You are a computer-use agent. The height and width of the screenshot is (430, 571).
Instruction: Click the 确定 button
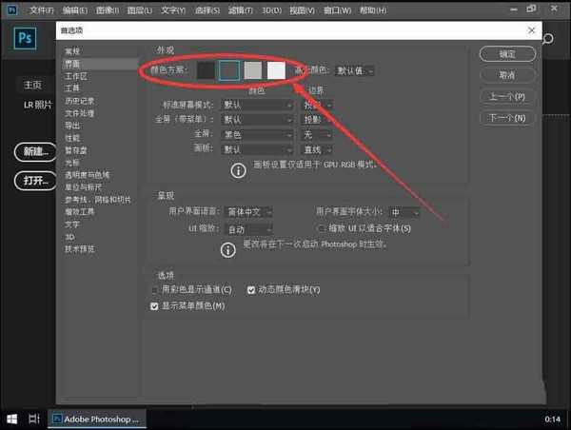[x=507, y=54]
